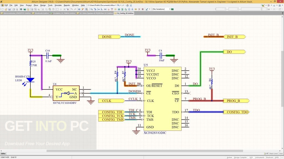284x159 pixels.
Task: Click the Editor tab at bottom left
Action: click(3, 153)
